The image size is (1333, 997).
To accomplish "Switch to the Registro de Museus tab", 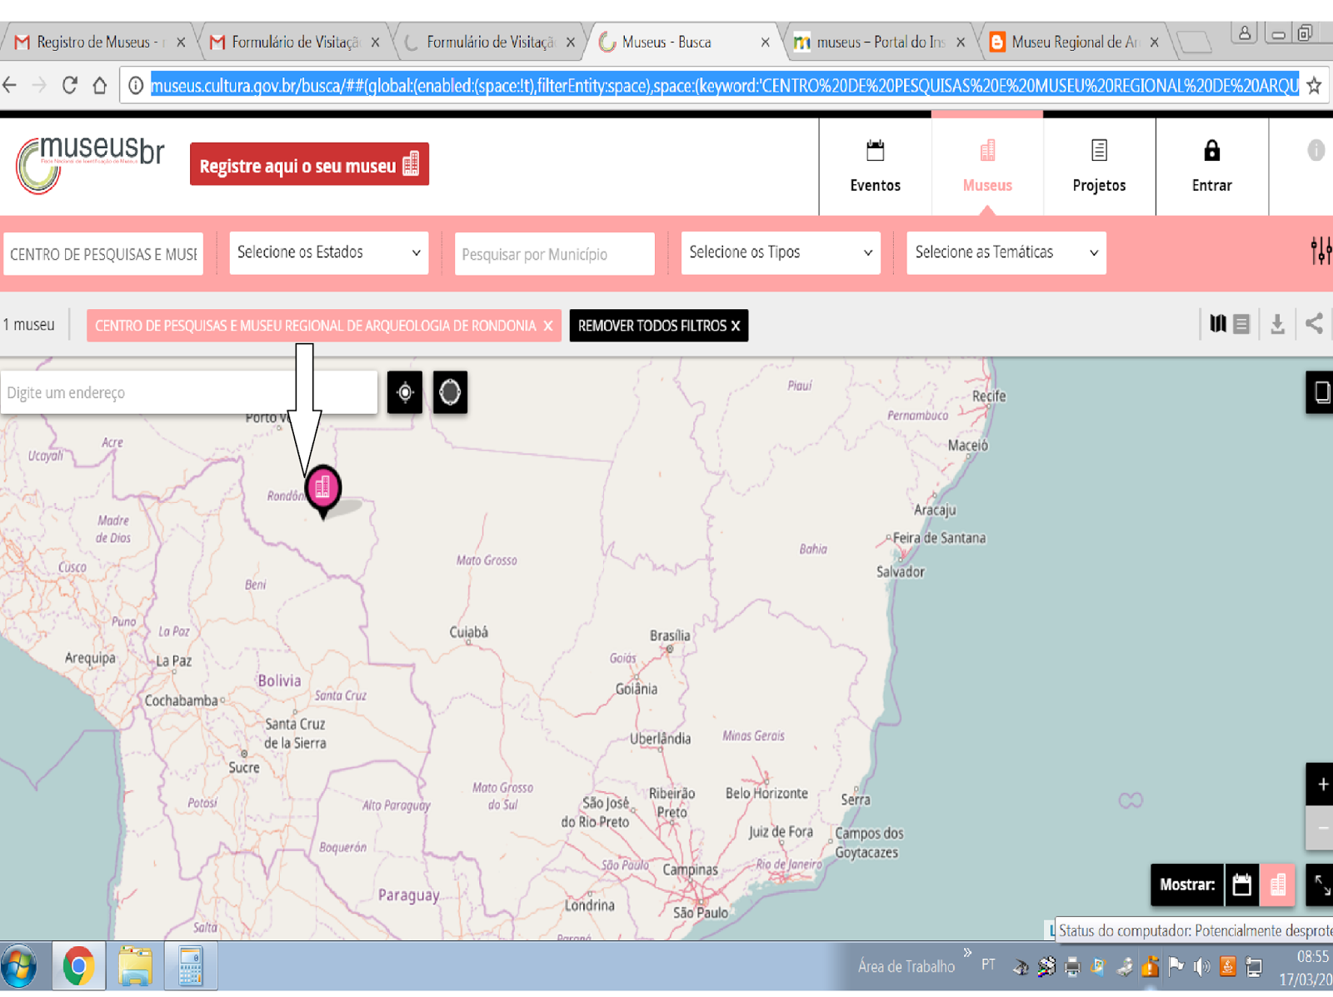I will (x=98, y=42).
